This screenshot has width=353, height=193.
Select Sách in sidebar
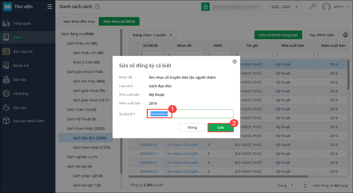pyautogui.click(x=28, y=37)
